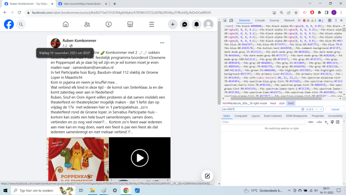The height and width of the screenshot is (195, 346).
Task: Select the 'head' breadcrumb
Action: (273, 103)
